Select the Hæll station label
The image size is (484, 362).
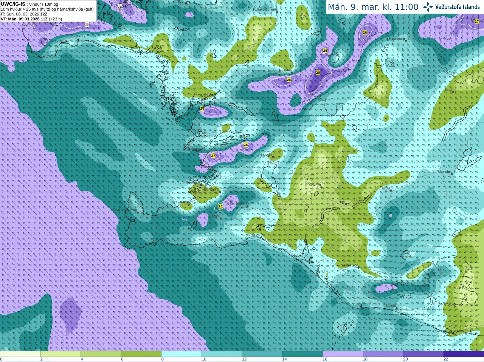pos(342,202)
